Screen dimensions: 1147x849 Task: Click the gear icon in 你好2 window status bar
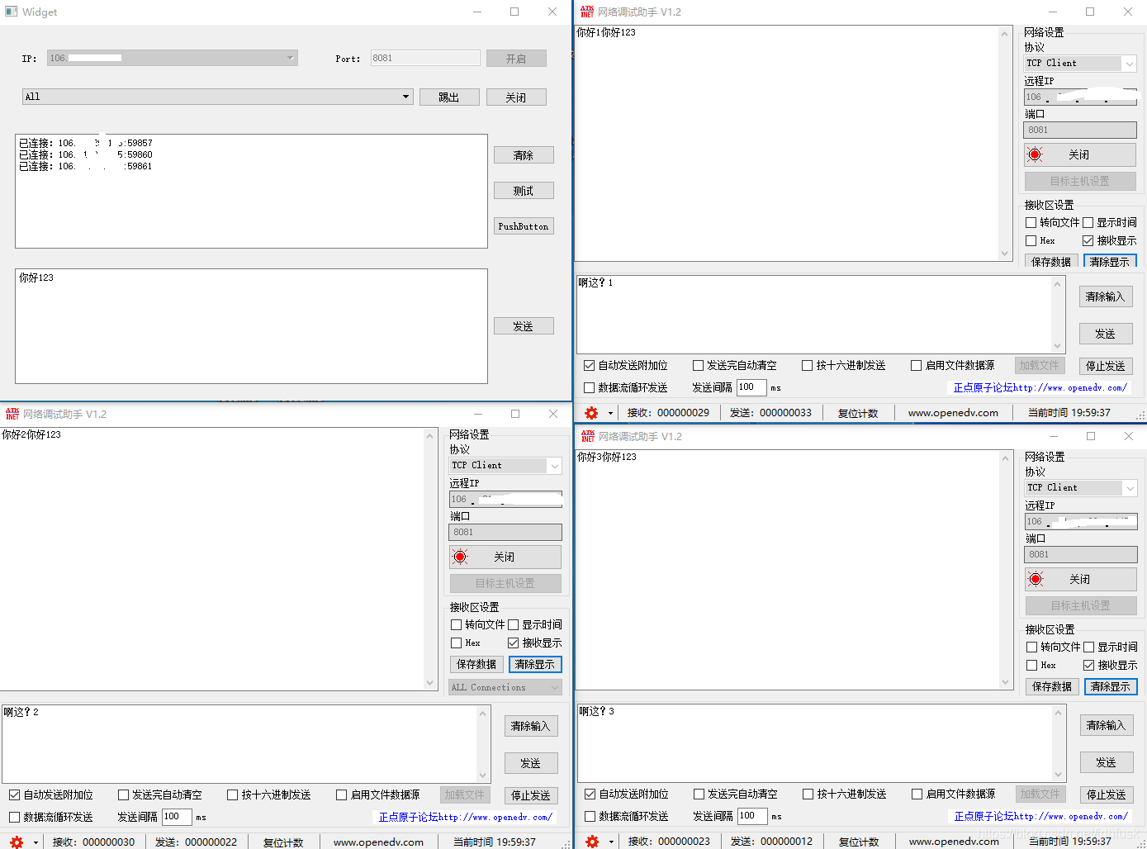click(17, 842)
